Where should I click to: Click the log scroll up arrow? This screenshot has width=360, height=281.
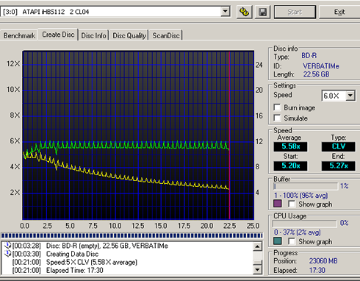[x=257, y=246]
